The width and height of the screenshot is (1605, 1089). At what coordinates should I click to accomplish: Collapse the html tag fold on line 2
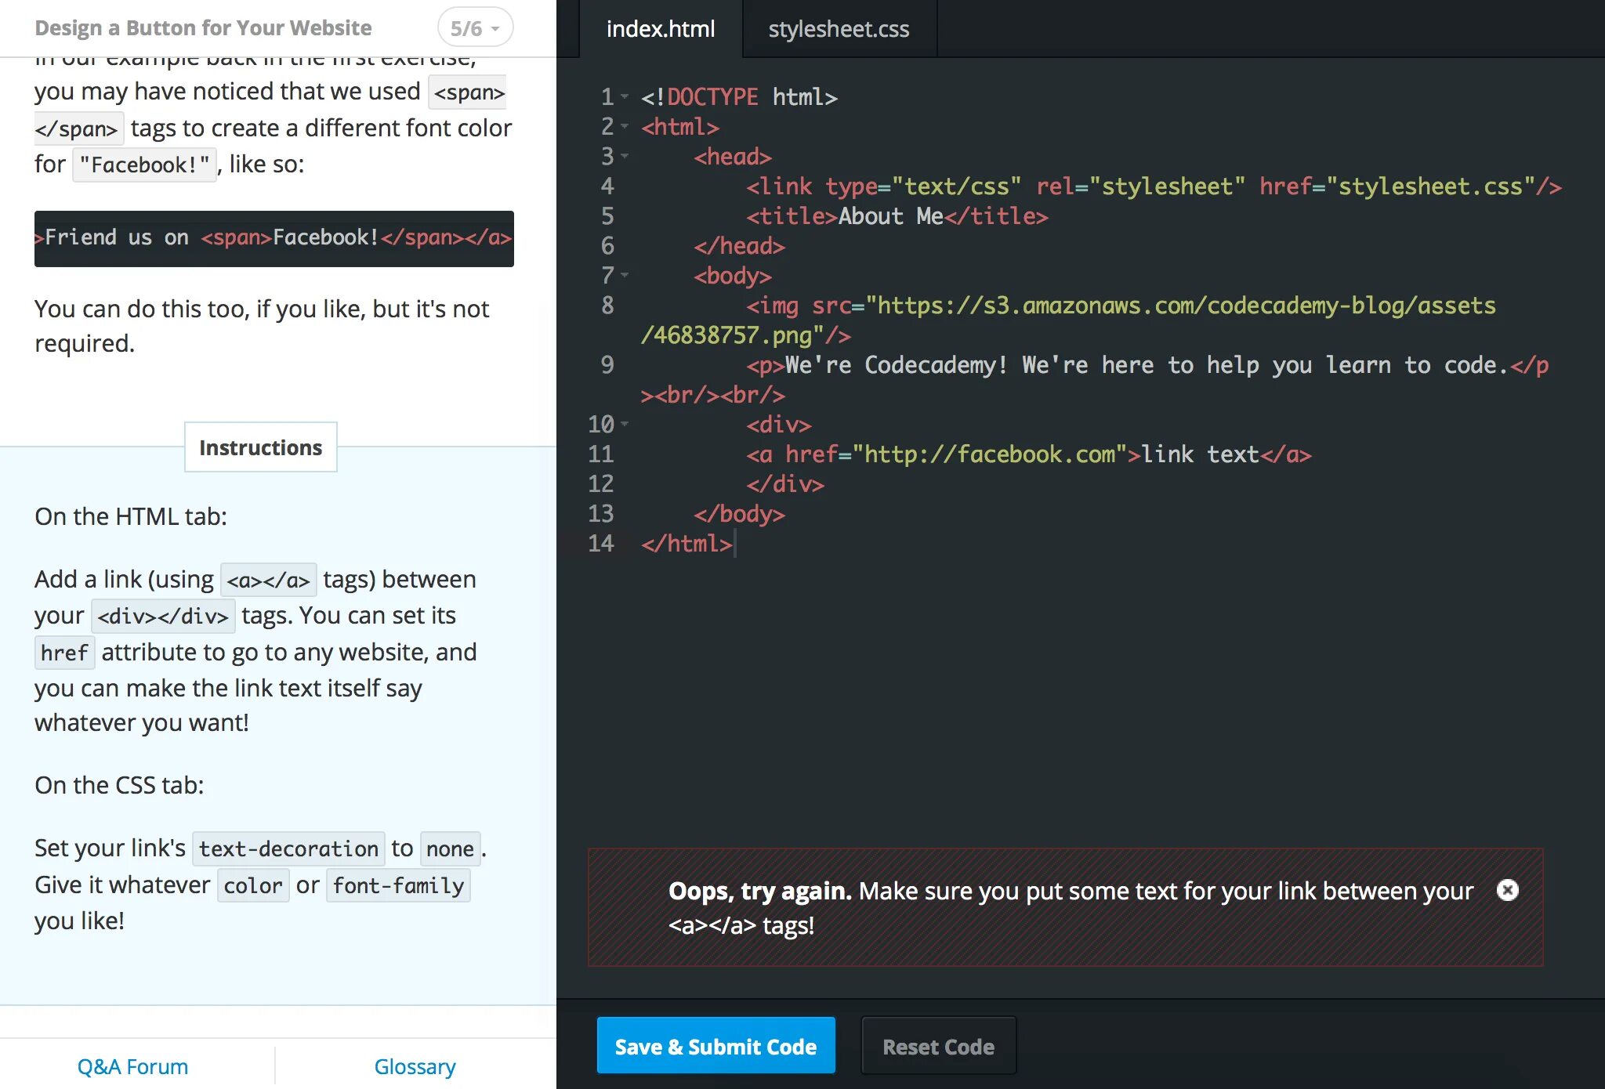625,126
